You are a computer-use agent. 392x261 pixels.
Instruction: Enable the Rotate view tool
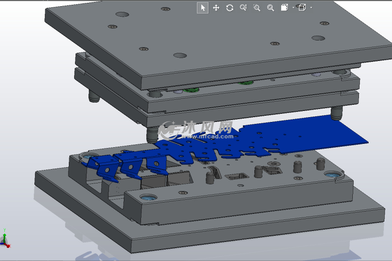click(230, 8)
